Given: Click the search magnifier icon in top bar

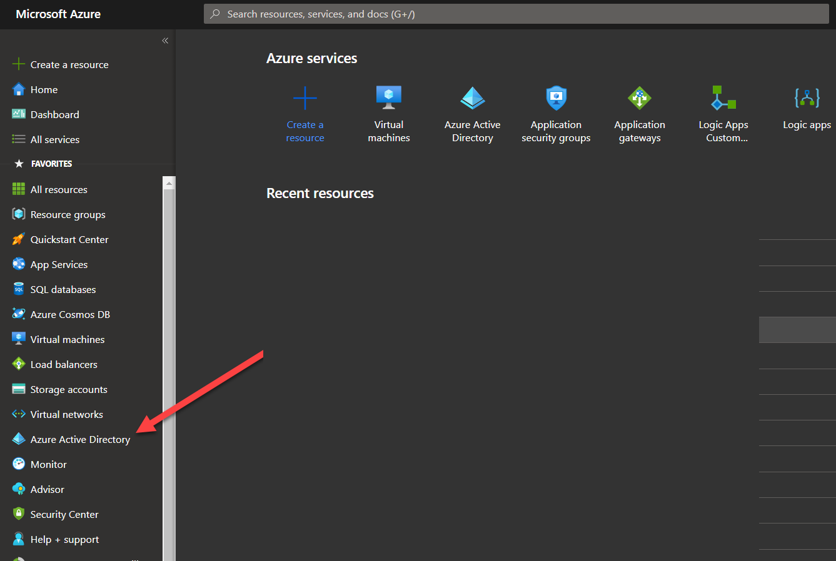Looking at the screenshot, I should click(x=215, y=14).
